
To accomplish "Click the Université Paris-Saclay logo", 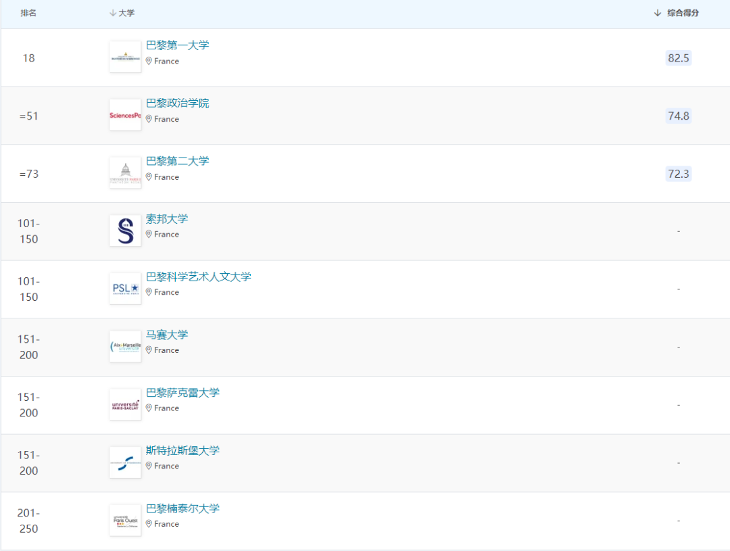I will 125,404.
